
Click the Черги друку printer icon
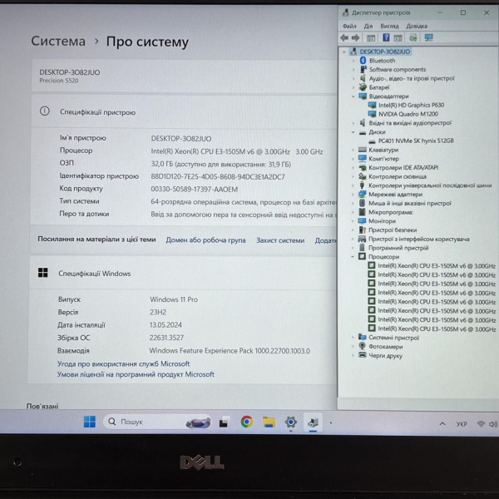pyautogui.click(x=363, y=355)
